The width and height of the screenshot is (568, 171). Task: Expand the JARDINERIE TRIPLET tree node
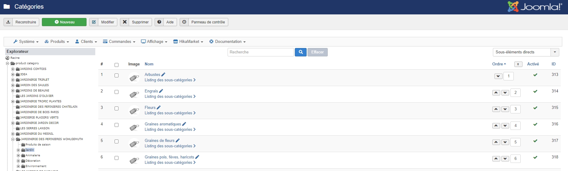[13, 80]
